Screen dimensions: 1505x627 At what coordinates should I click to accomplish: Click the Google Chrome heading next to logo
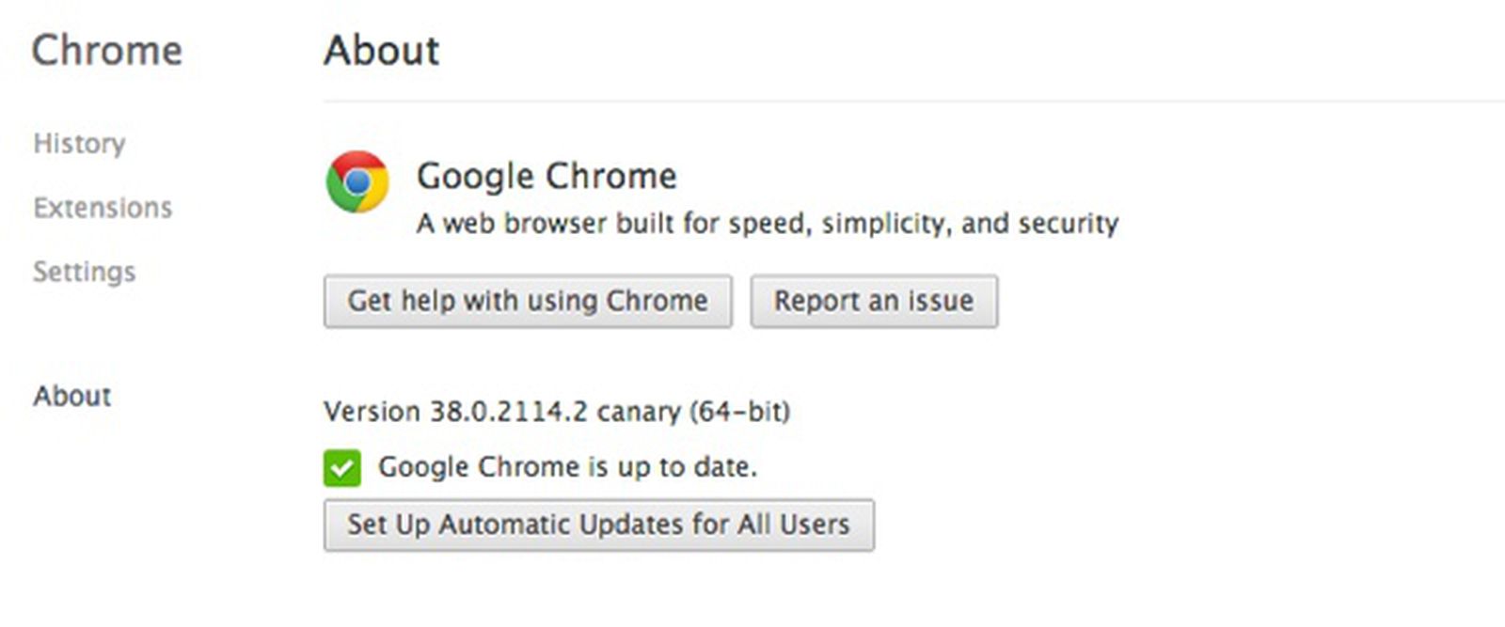[546, 175]
